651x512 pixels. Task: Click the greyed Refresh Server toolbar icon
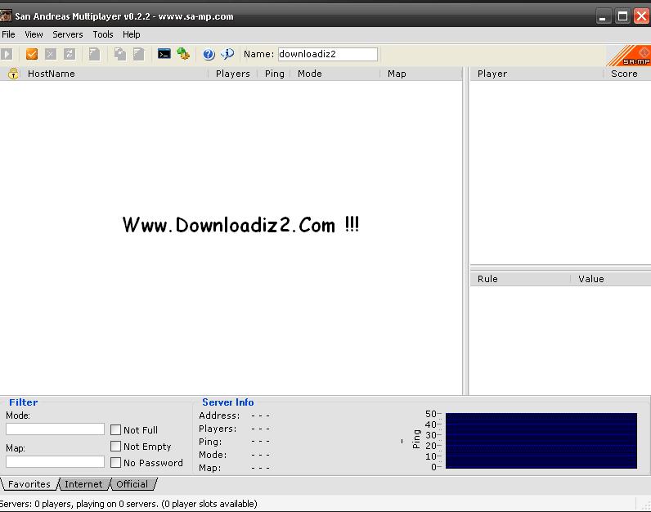(70, 54)
